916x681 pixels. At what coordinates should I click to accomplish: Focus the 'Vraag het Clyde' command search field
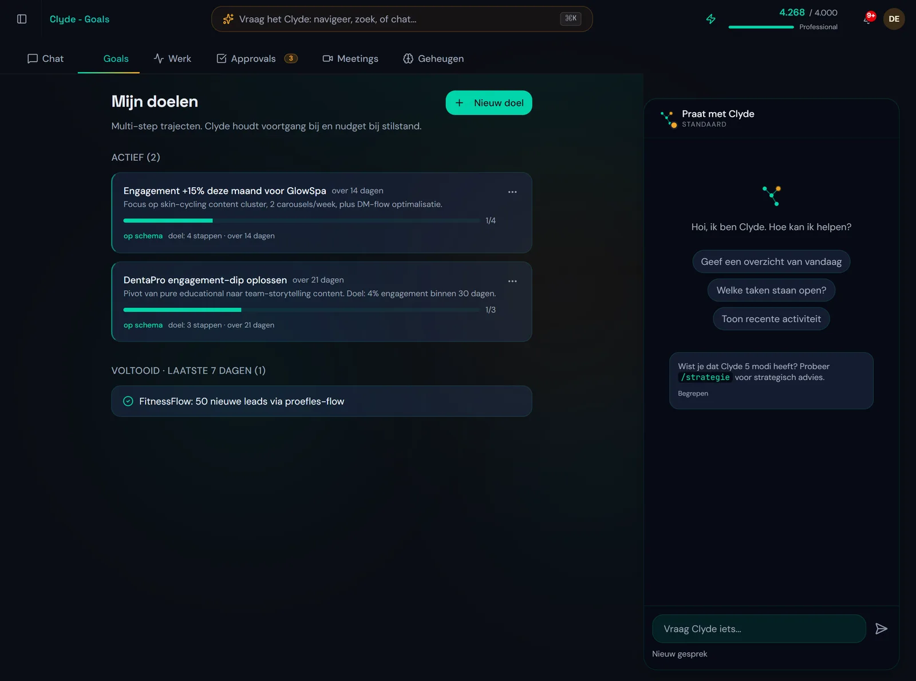(402, 19)
